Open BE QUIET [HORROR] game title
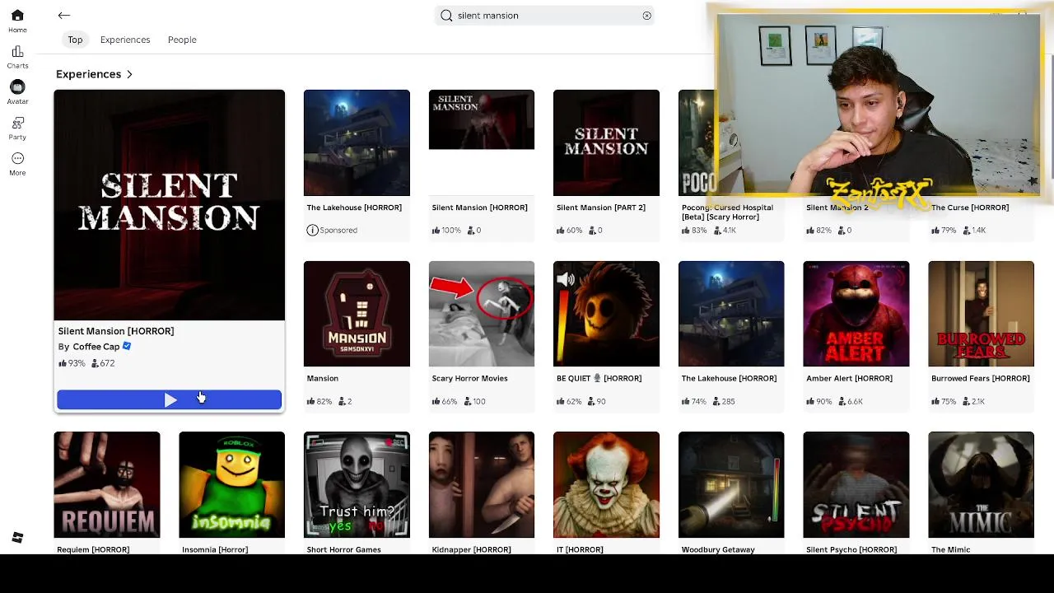This screenshot has width=1054, height=593. click(599, 378)
